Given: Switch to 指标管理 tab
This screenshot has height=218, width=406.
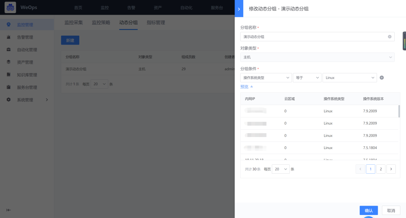Looking at the screenshot, I should click(x=156, y=23).
